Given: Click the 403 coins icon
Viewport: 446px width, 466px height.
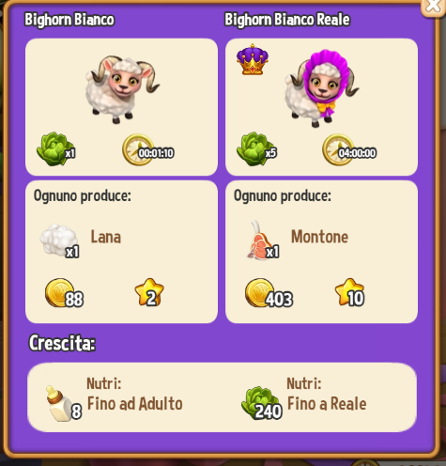Looking at the screenshot, I should pyautogui.click(x=269, y=293).
